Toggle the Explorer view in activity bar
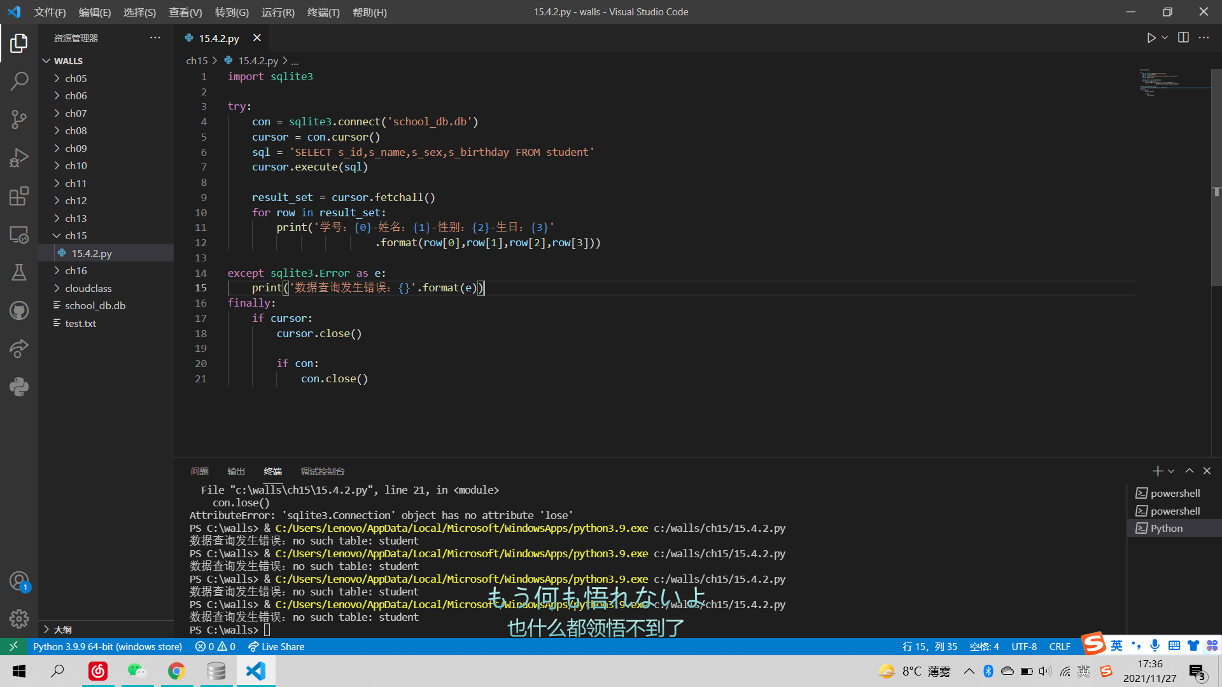The height and width of the screenshot is (687, 1222). click(19, 43)
